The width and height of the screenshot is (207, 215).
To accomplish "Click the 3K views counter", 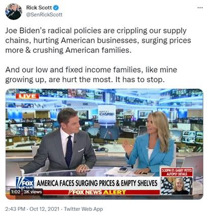I will coord(32,192).
